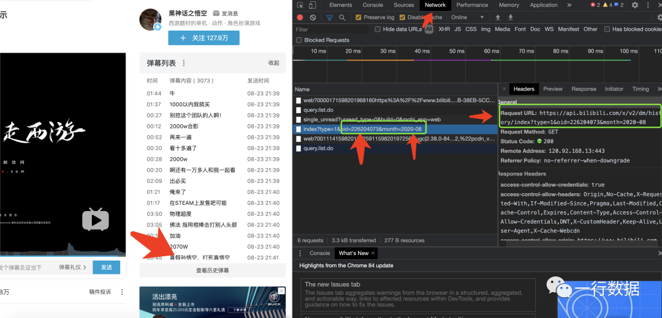Click the danmaku text input box
This screenshot has width=662, height=318.
27,267
